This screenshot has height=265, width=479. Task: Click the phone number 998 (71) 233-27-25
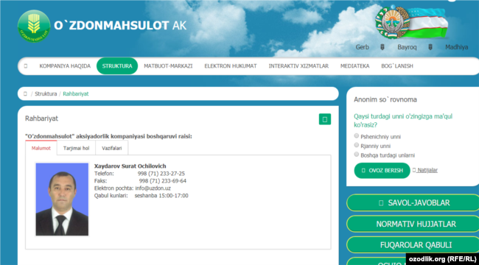click(161, 174)
